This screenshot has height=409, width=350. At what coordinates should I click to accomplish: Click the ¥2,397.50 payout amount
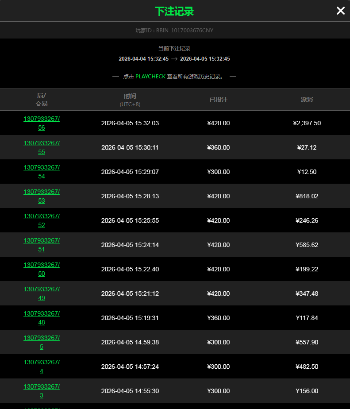coord(307,123)
